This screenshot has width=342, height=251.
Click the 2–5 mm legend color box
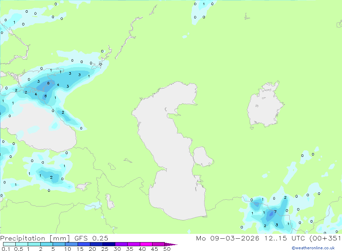pyautogui.click(x=47, y=244)
